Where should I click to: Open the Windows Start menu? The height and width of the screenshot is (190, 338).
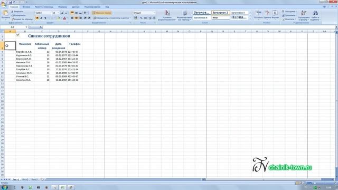[x=4, y=187]
